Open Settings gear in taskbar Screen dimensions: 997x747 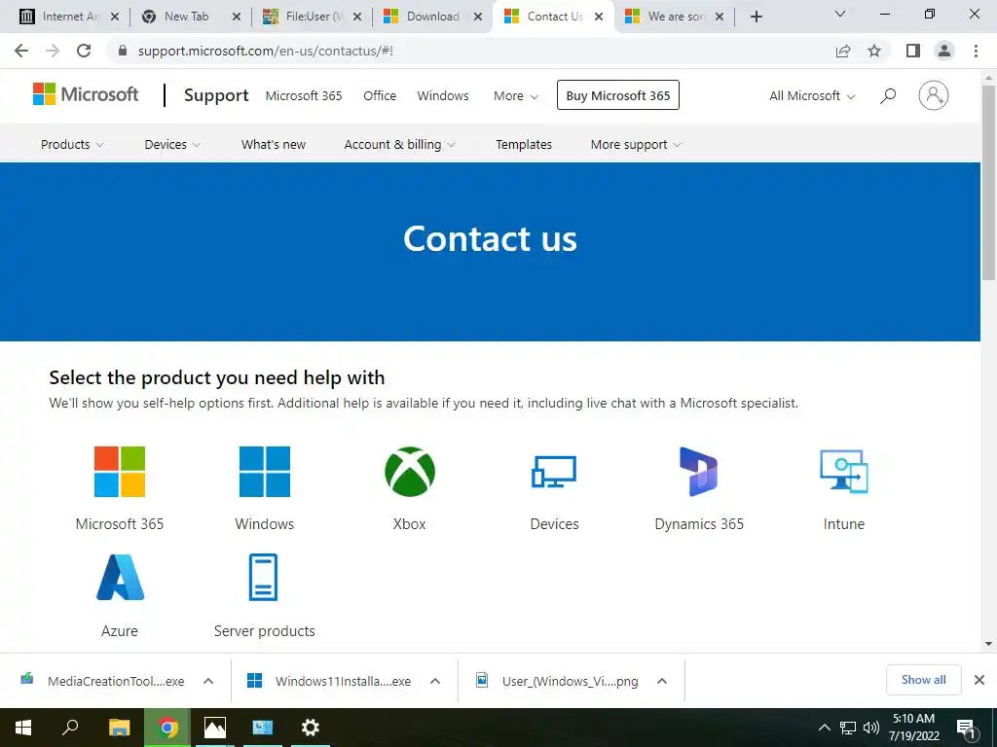coord(311,728)
